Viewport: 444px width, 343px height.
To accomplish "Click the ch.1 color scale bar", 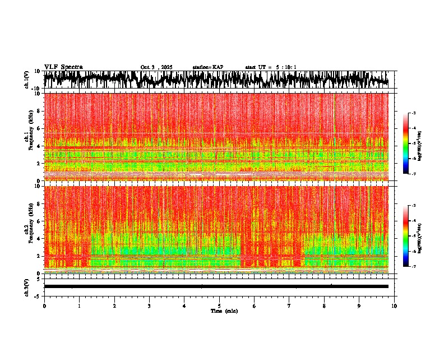I will tap(406, 143).
